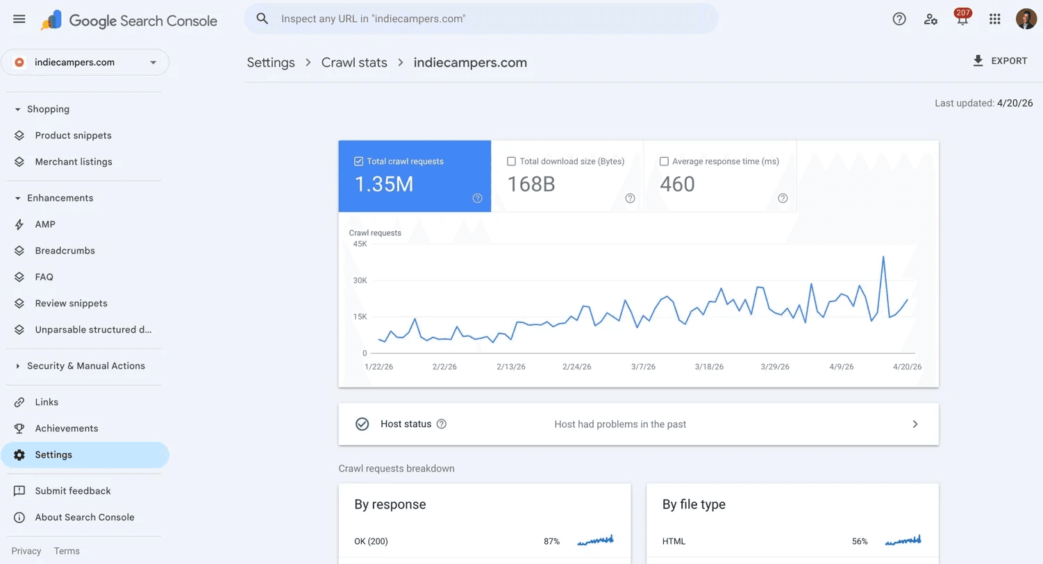Click the Breadcrumbs layers icon

coord(19,251)
